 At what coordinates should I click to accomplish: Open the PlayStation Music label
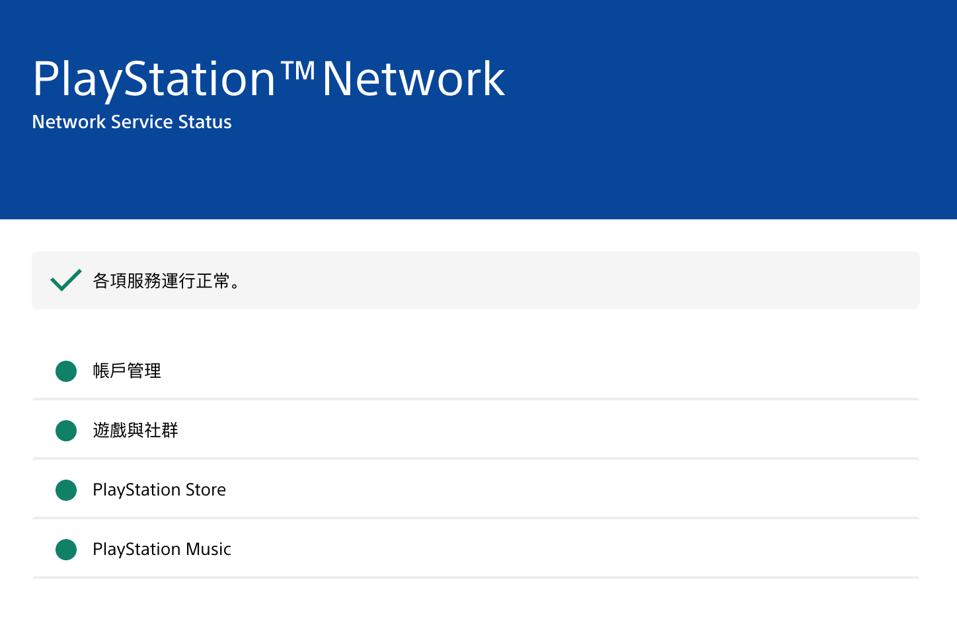(162, 550)
